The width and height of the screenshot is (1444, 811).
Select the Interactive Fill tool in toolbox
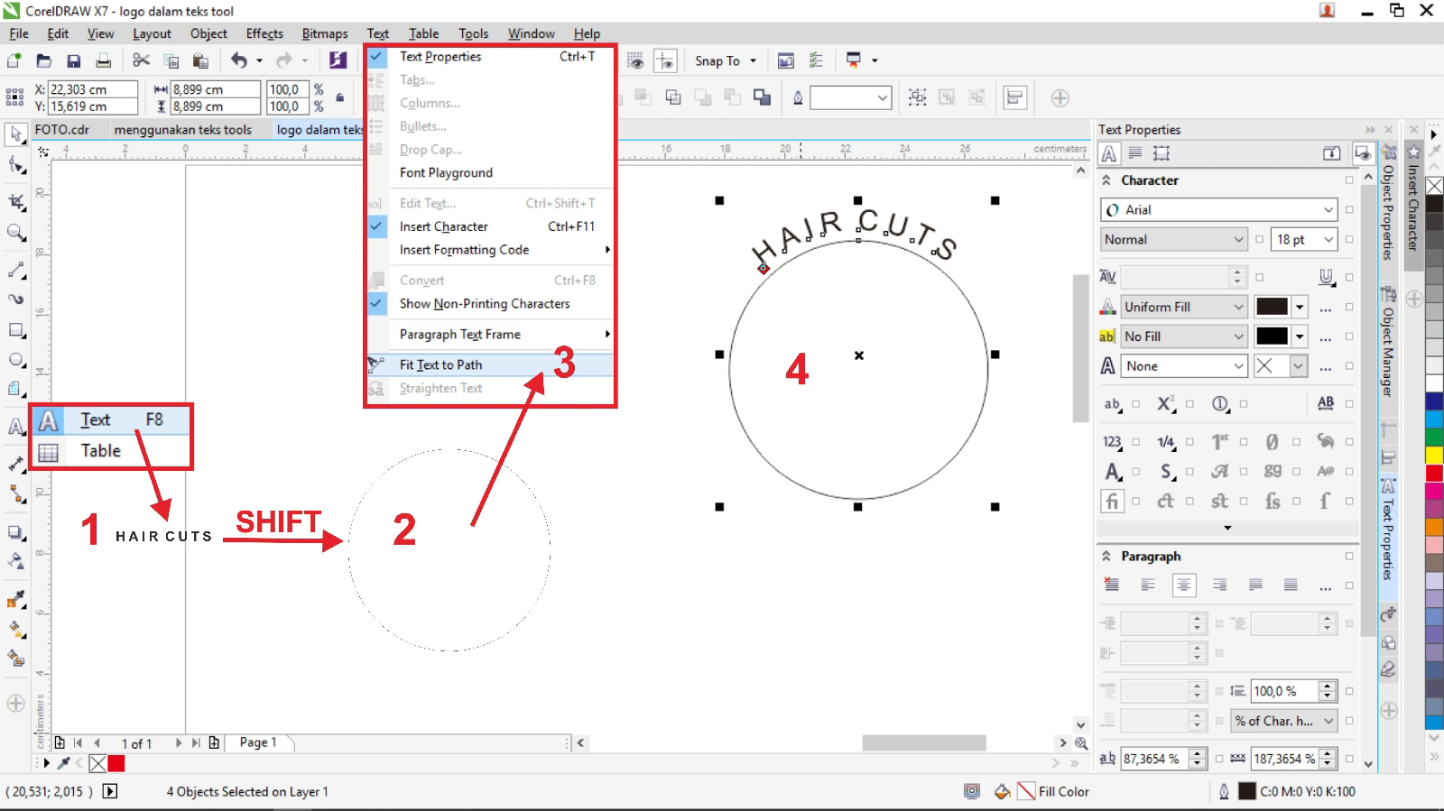[16, 629]
